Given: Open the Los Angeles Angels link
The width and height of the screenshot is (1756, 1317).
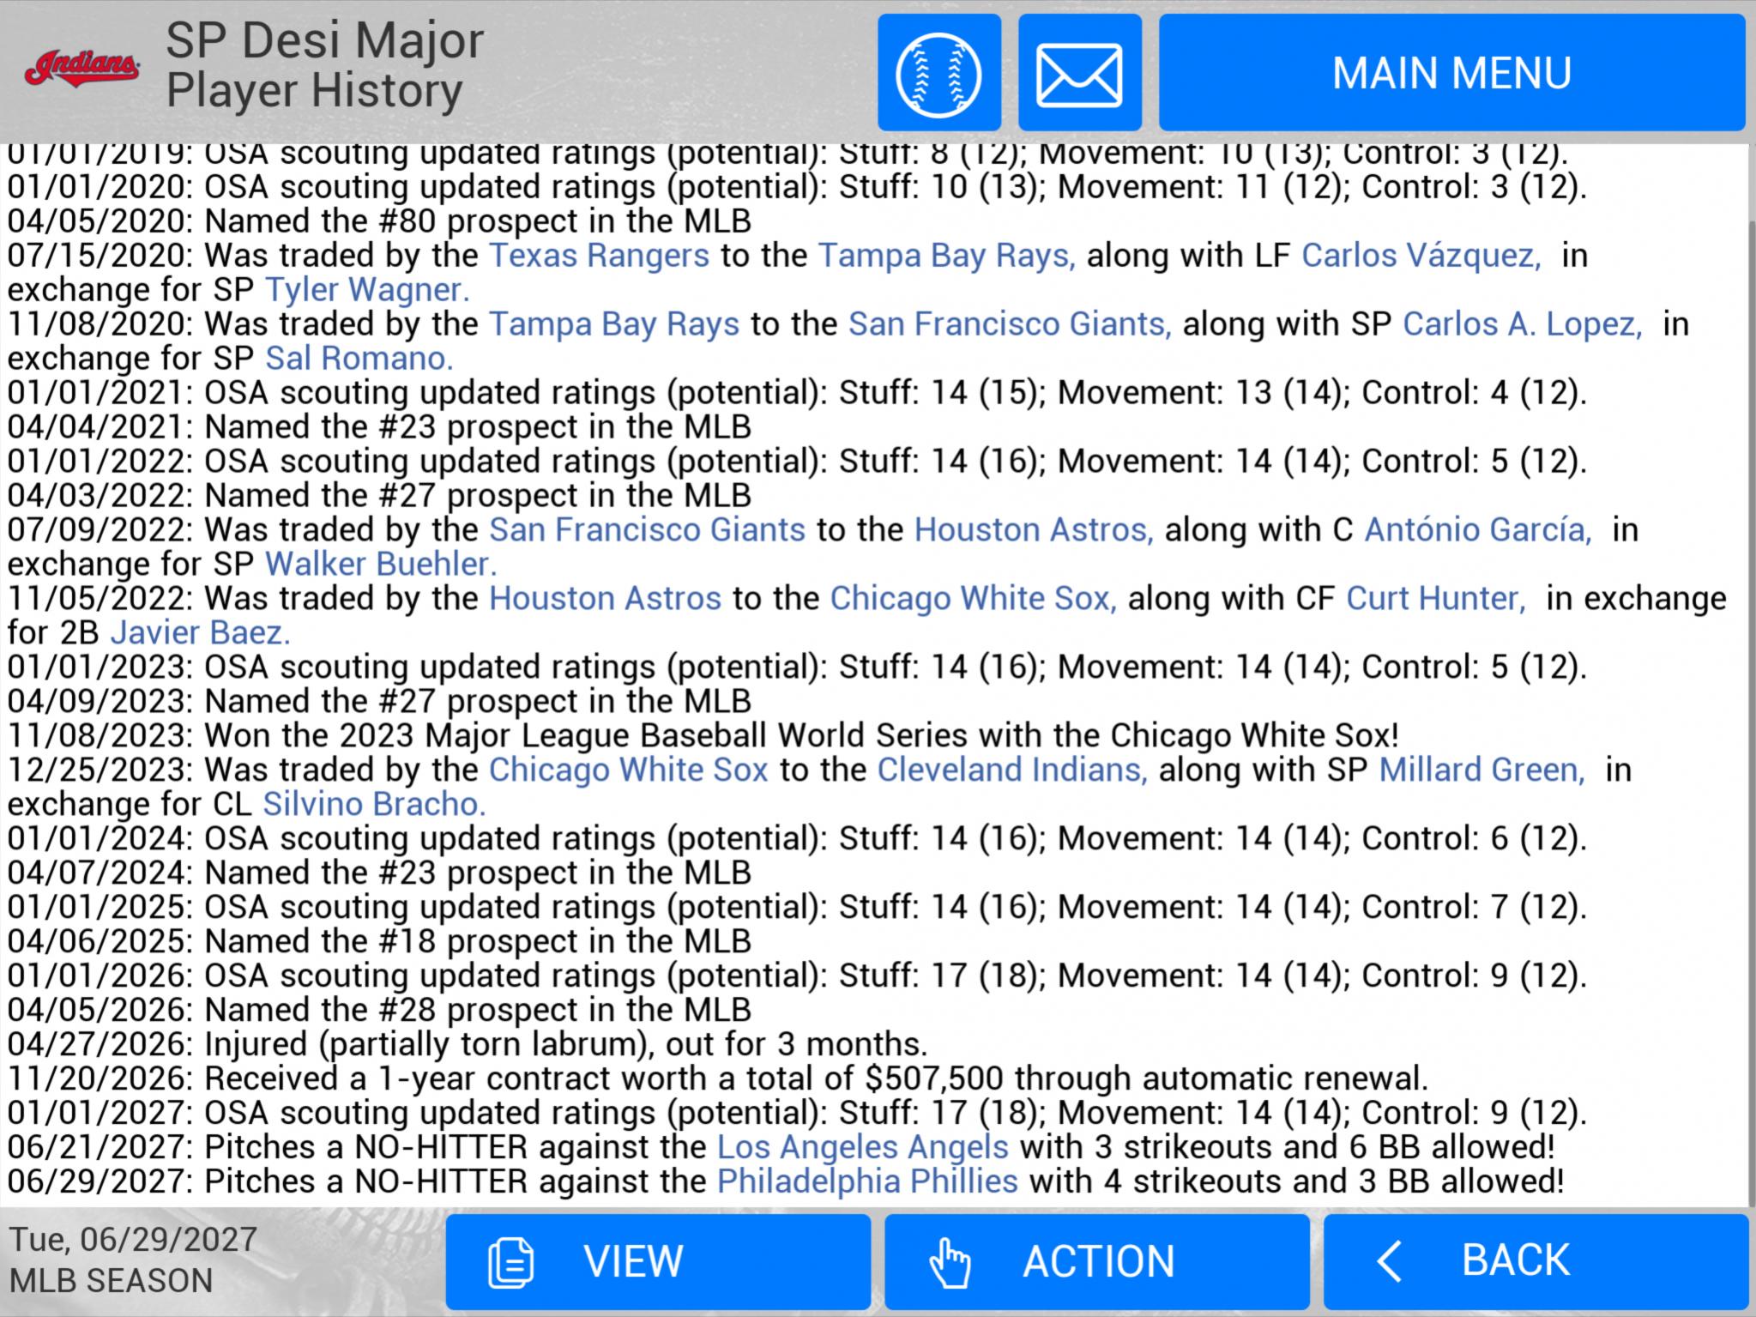Looking at the screenshot, I should 862,1147.
